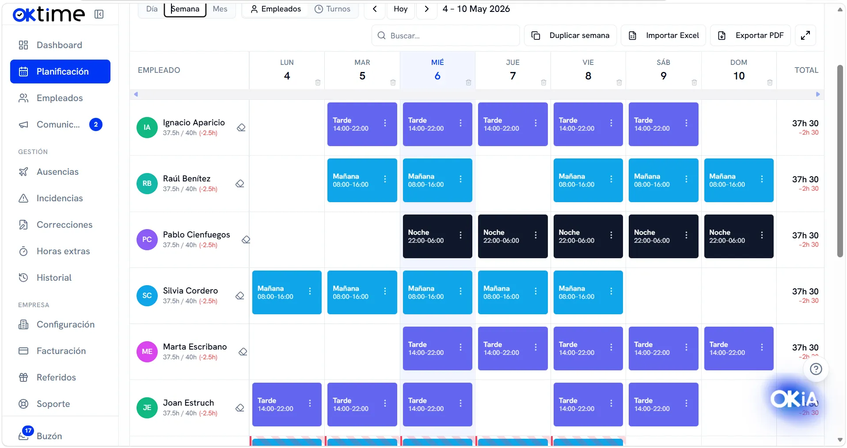Switch to Día view
This screenshot has height=448, width=847.
(x=152, y=9)
